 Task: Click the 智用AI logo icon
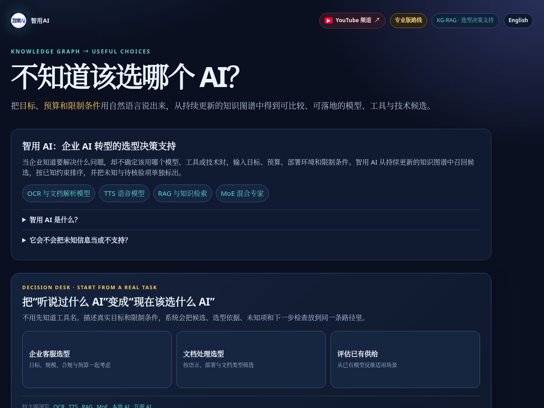click(x=19, y=20)
